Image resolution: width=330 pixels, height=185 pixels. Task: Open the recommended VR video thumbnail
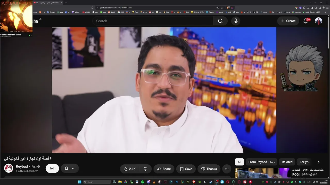(x=262, y=173)
